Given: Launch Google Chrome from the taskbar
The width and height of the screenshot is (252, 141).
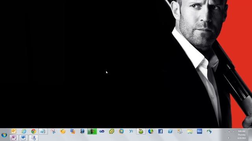Looking at the screenshot, I should point(33,132).
